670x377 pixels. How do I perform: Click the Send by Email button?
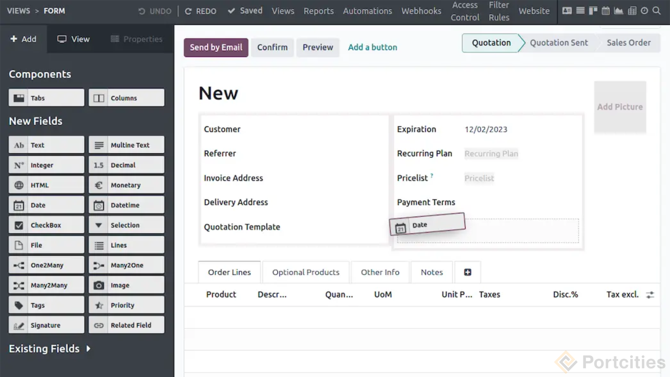click(216, 47)
